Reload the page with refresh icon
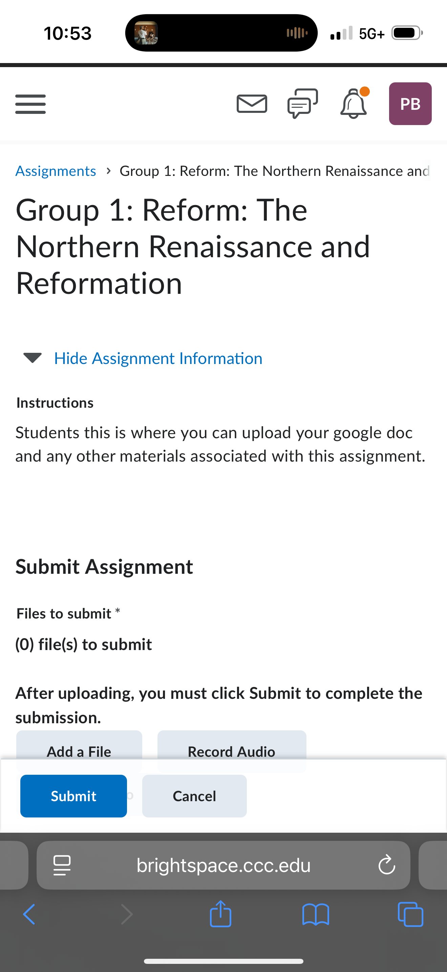Viewport: 447px width, 972px height. [387, 865]
